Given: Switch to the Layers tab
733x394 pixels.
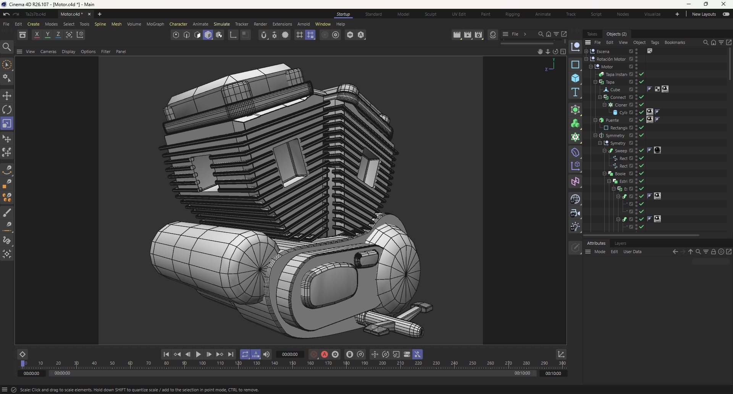Looking at the screenshot, I should point(620,243).
